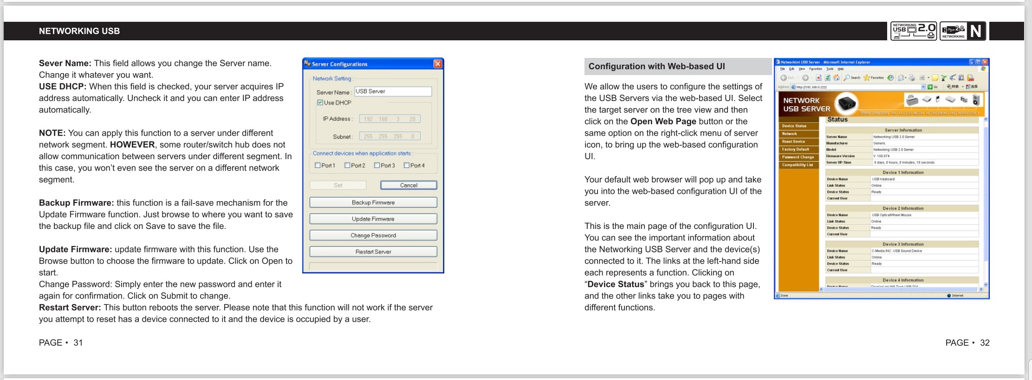Open the Tools menu in Internet Explorer
This screenshot has height=380, width=1032.
[830, 69]
